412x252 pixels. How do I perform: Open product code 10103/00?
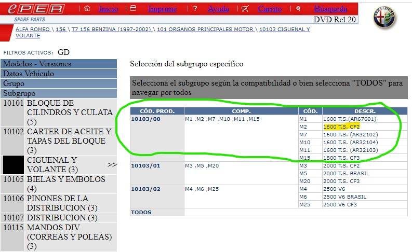point(145,119)
